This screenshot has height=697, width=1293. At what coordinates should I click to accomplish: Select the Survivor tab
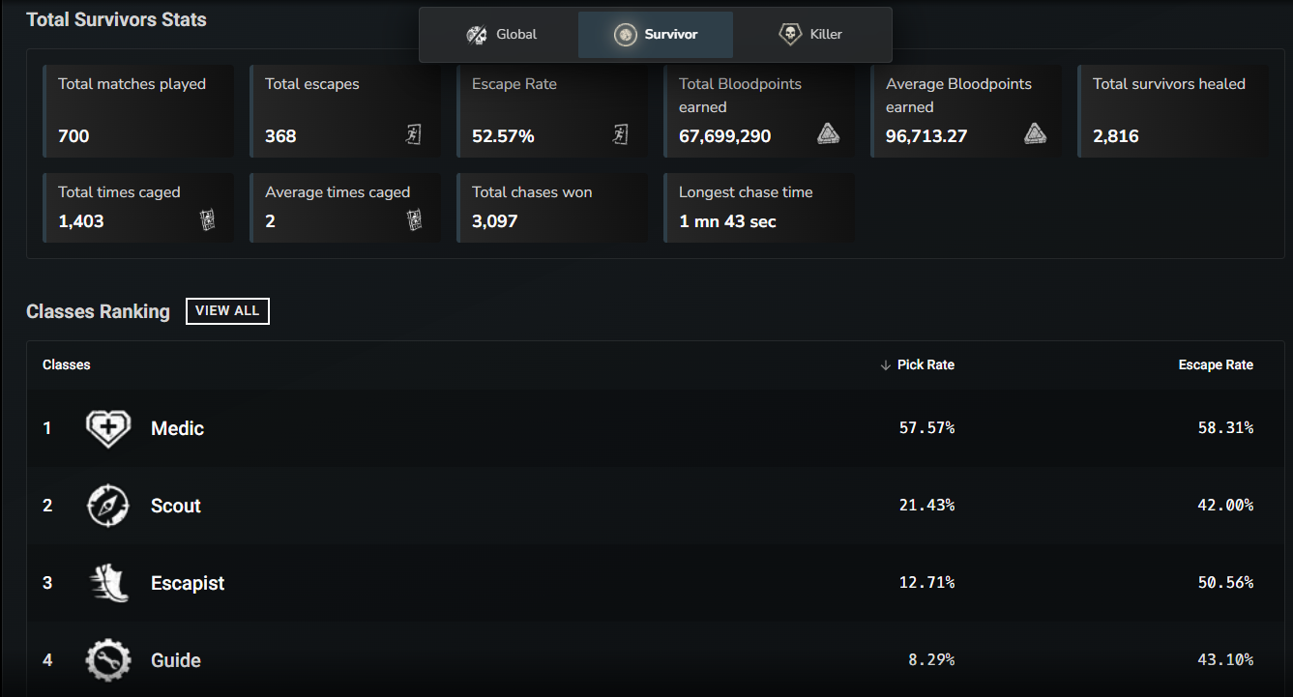(656, 35)
